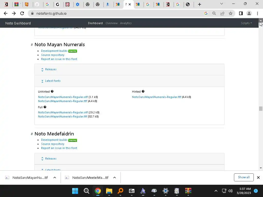Open WinRAR icon on taskbar
This screenshot has width=263, height=197.
(188, 191)
